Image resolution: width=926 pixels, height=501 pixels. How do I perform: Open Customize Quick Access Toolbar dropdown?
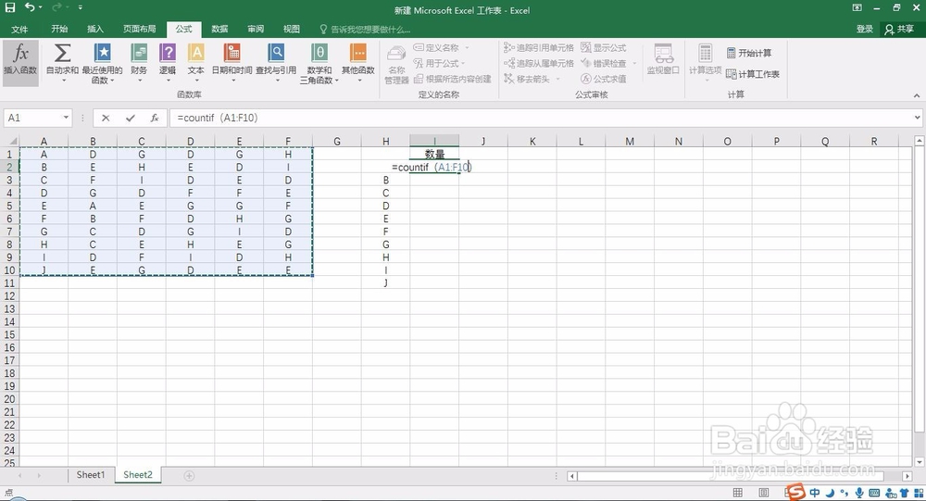[x=80, y=7]
